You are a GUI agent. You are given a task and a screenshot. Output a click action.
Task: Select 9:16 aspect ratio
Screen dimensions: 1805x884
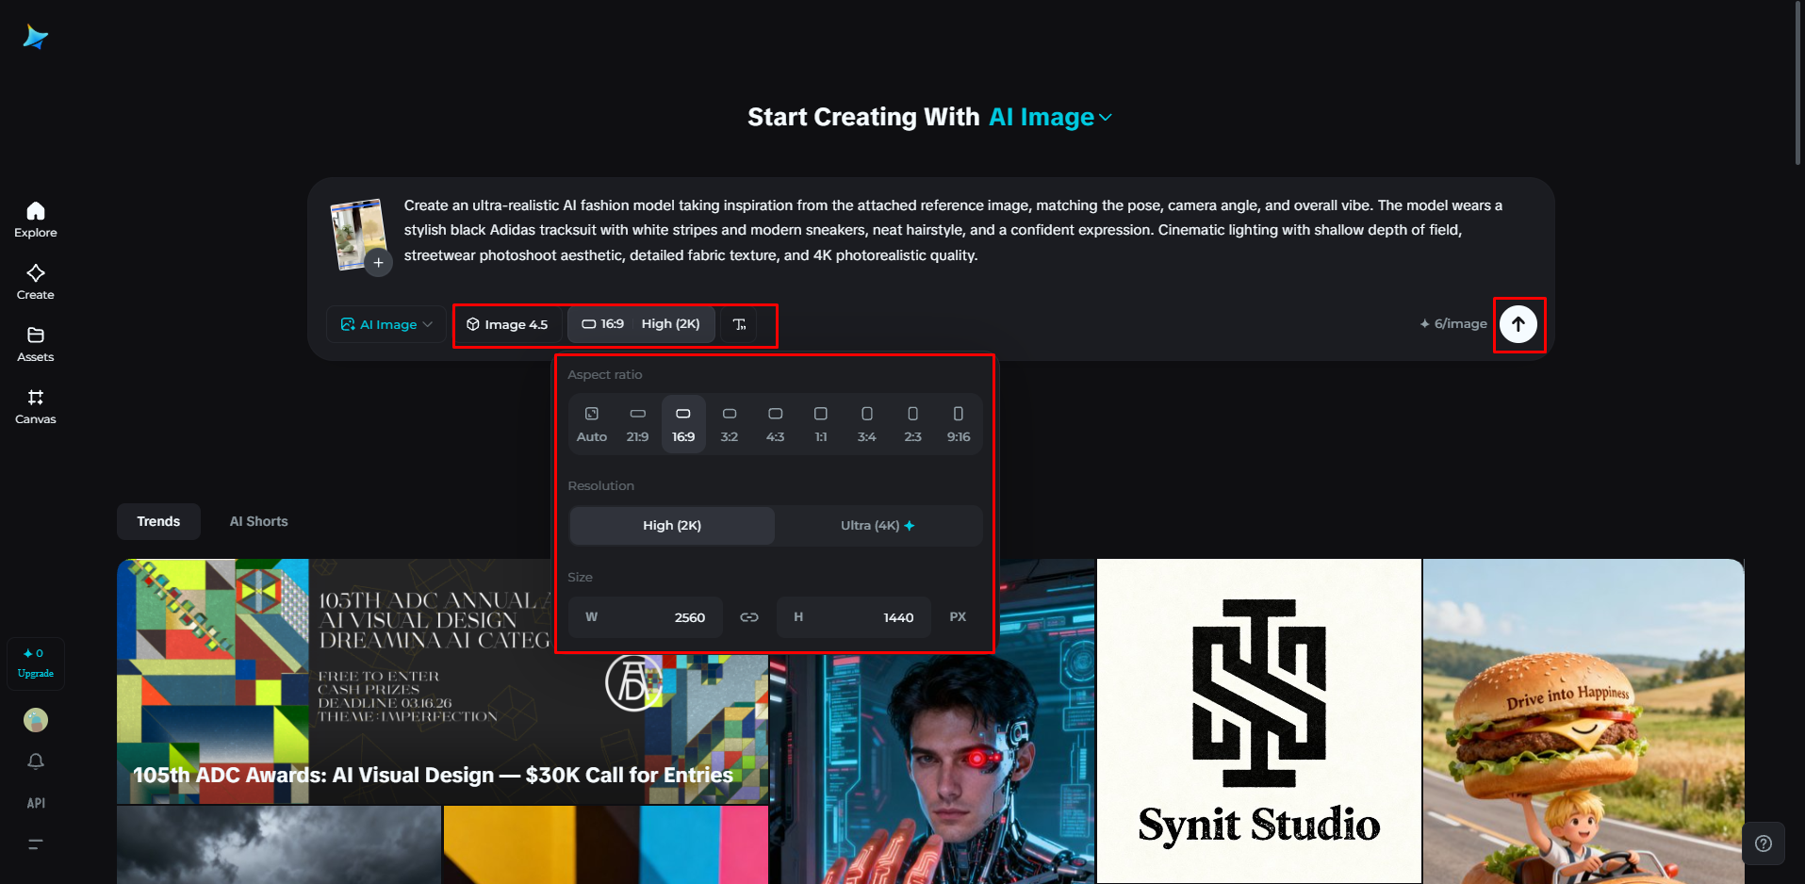pos(959,424)
